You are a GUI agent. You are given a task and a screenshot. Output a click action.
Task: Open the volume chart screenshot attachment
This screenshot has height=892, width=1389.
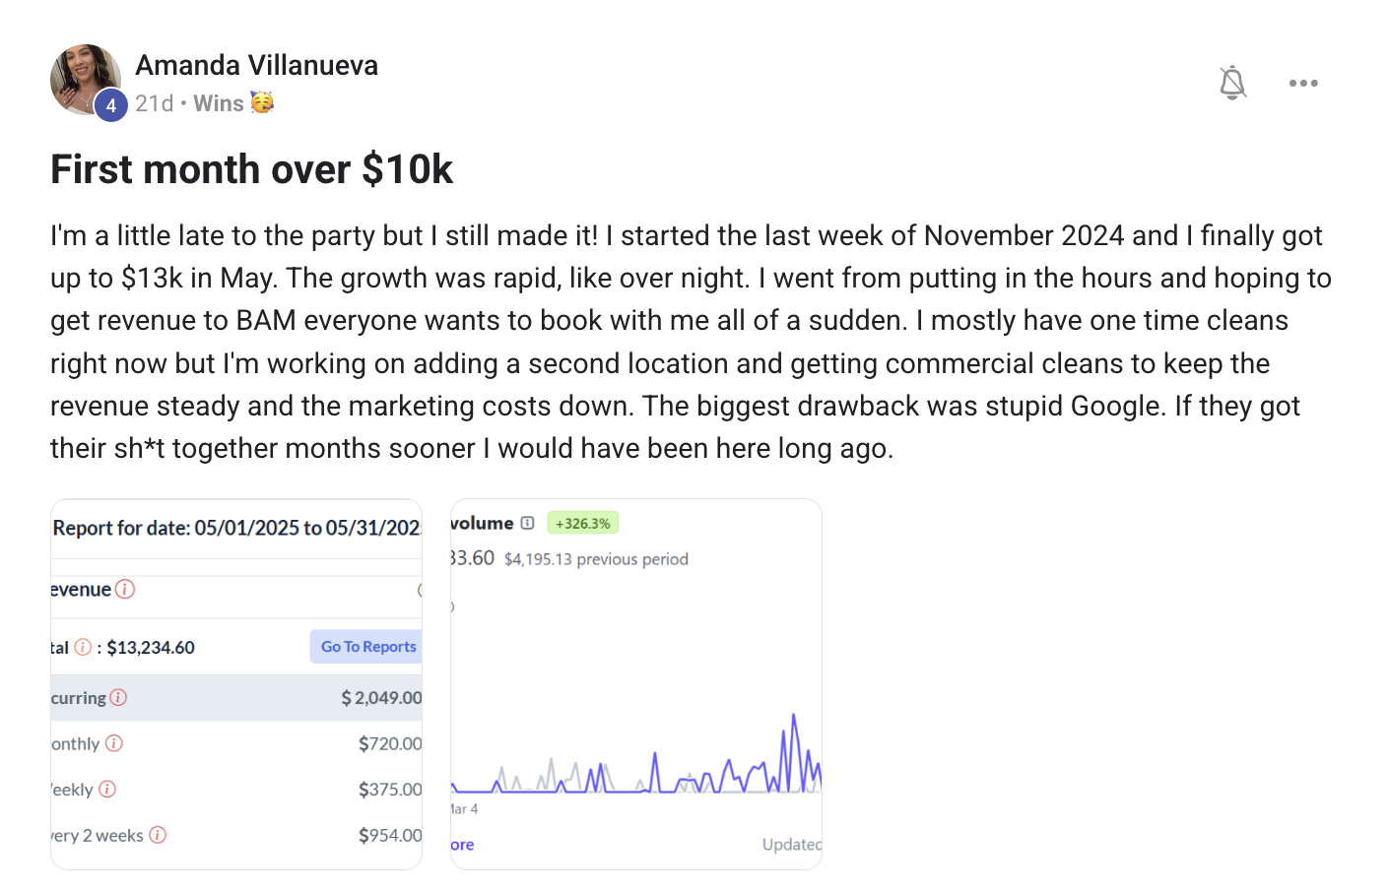pyautogui.click(x=636, y=684)
